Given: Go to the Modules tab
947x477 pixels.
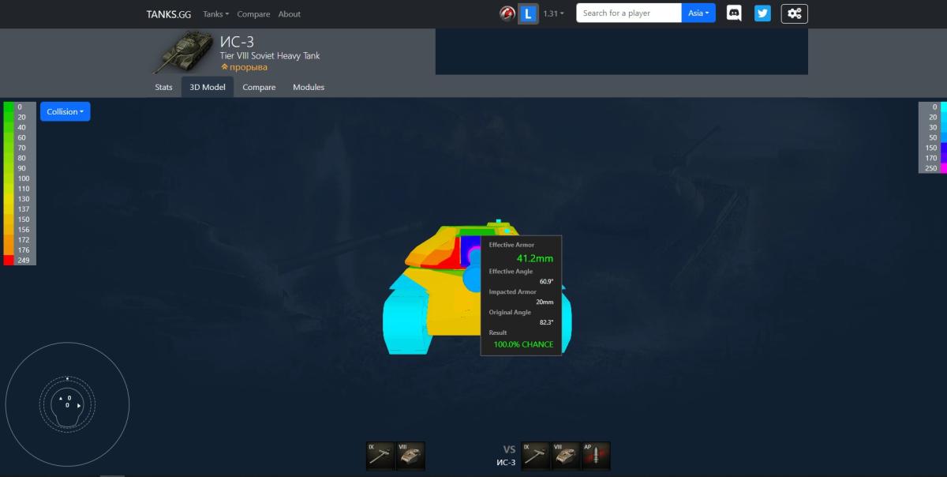Looking at the screenshot, I should [x=309, y=87].
